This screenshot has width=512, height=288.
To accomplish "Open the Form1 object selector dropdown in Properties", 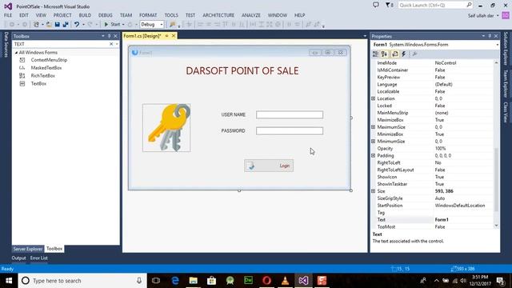I will (x=497, y=45).
